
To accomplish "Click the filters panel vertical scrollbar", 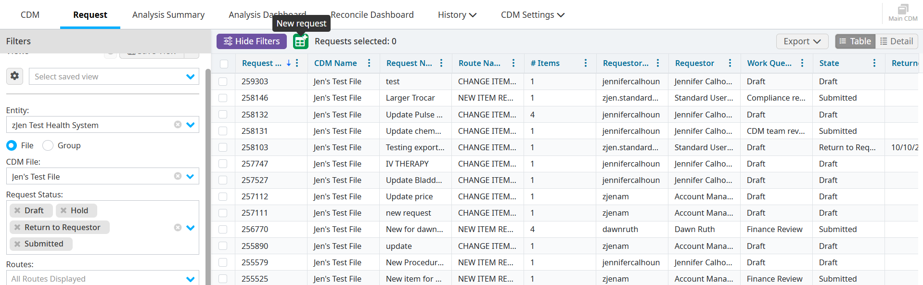I will point(208,173).
